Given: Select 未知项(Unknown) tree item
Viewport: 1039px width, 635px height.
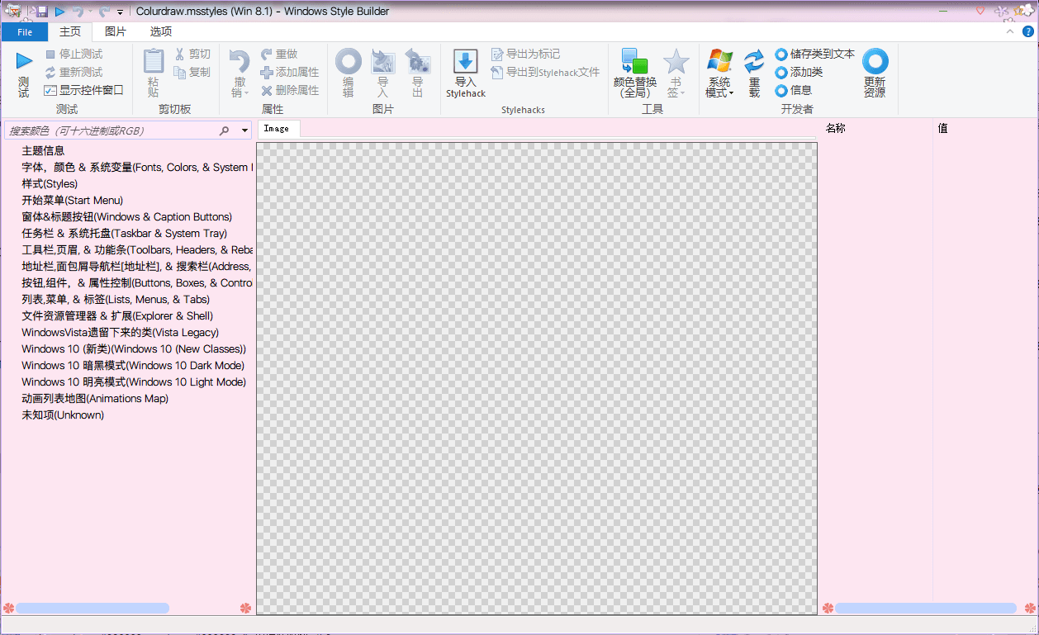Looking at the screenshot, I should pyautogui.click(x=63, y=415).
